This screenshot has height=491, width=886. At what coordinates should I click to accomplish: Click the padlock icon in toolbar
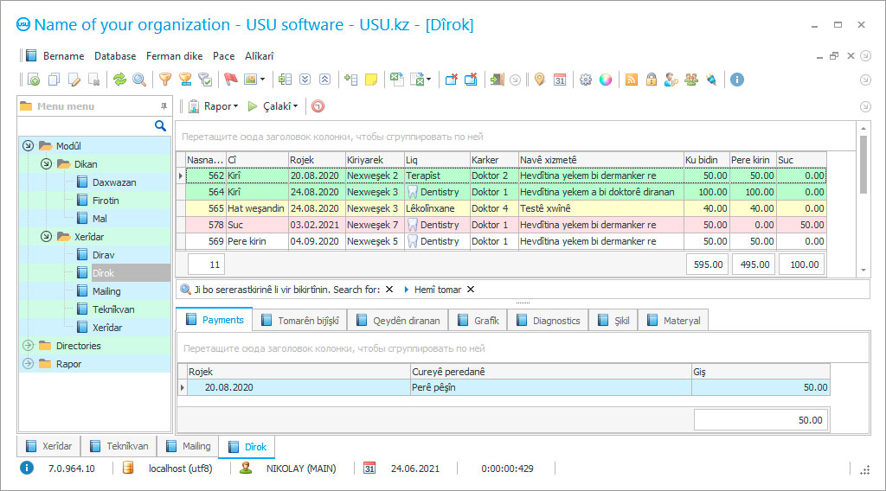(x=651, y=80)
